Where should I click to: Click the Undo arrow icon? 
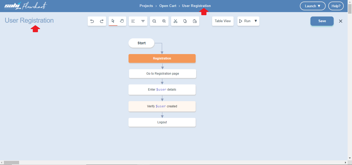92,21
